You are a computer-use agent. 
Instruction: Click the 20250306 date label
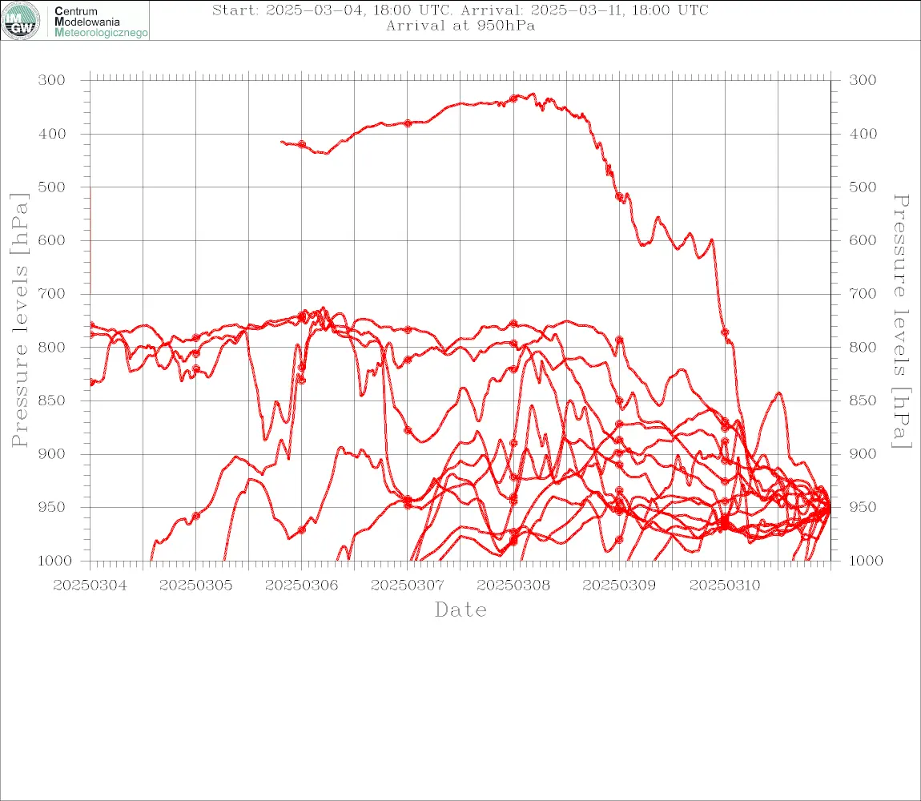[x=301, y=586]
